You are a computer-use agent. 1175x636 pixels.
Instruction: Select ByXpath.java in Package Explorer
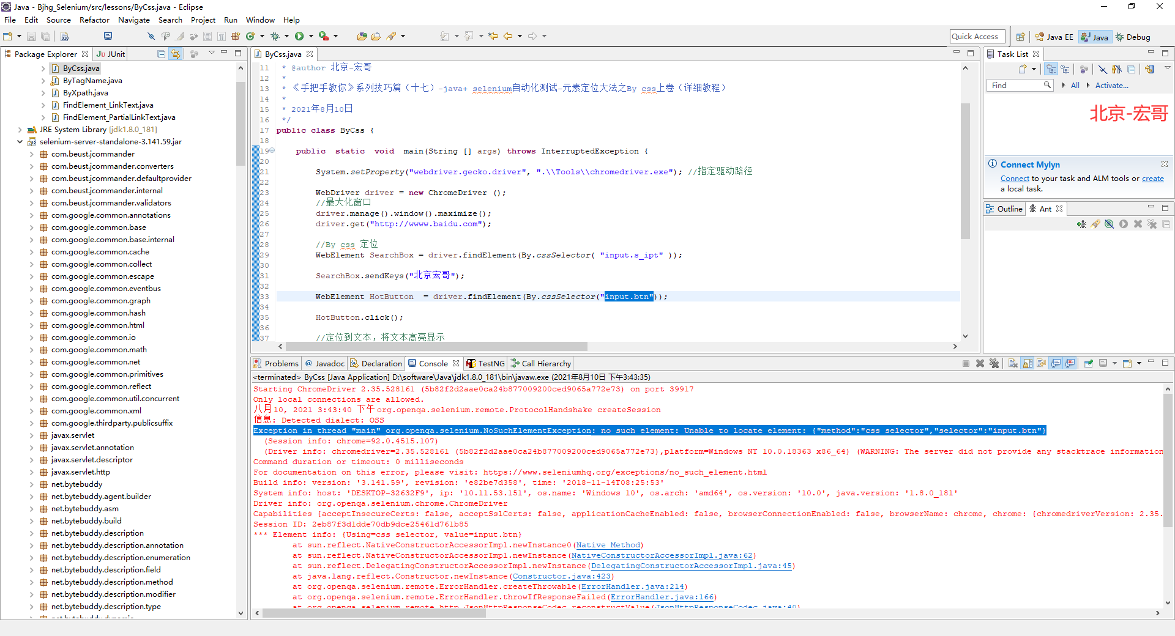(85, 93)
